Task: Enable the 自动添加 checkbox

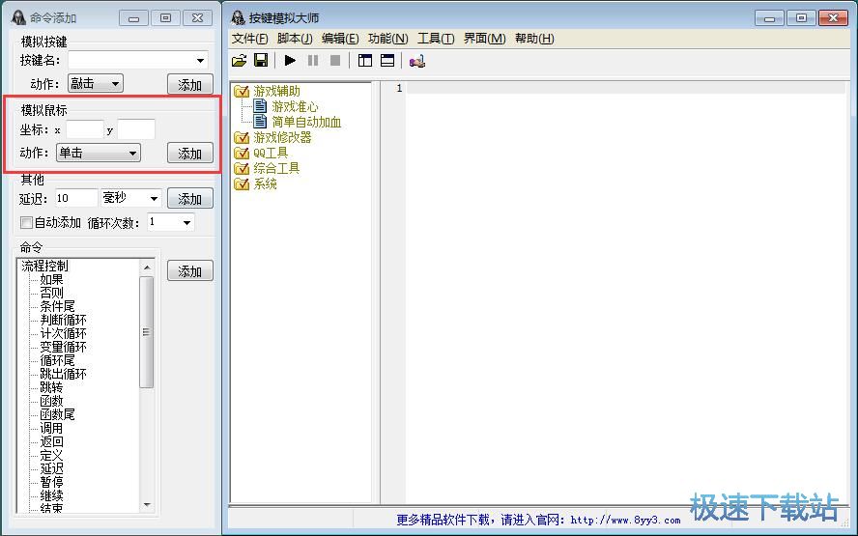Action: click(x=26, y=222)
